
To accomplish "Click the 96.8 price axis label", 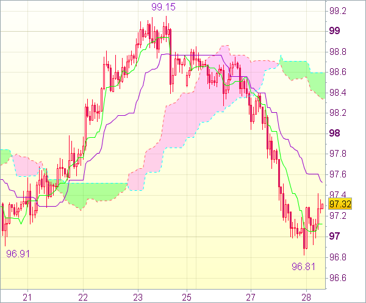I will point(337,257).
